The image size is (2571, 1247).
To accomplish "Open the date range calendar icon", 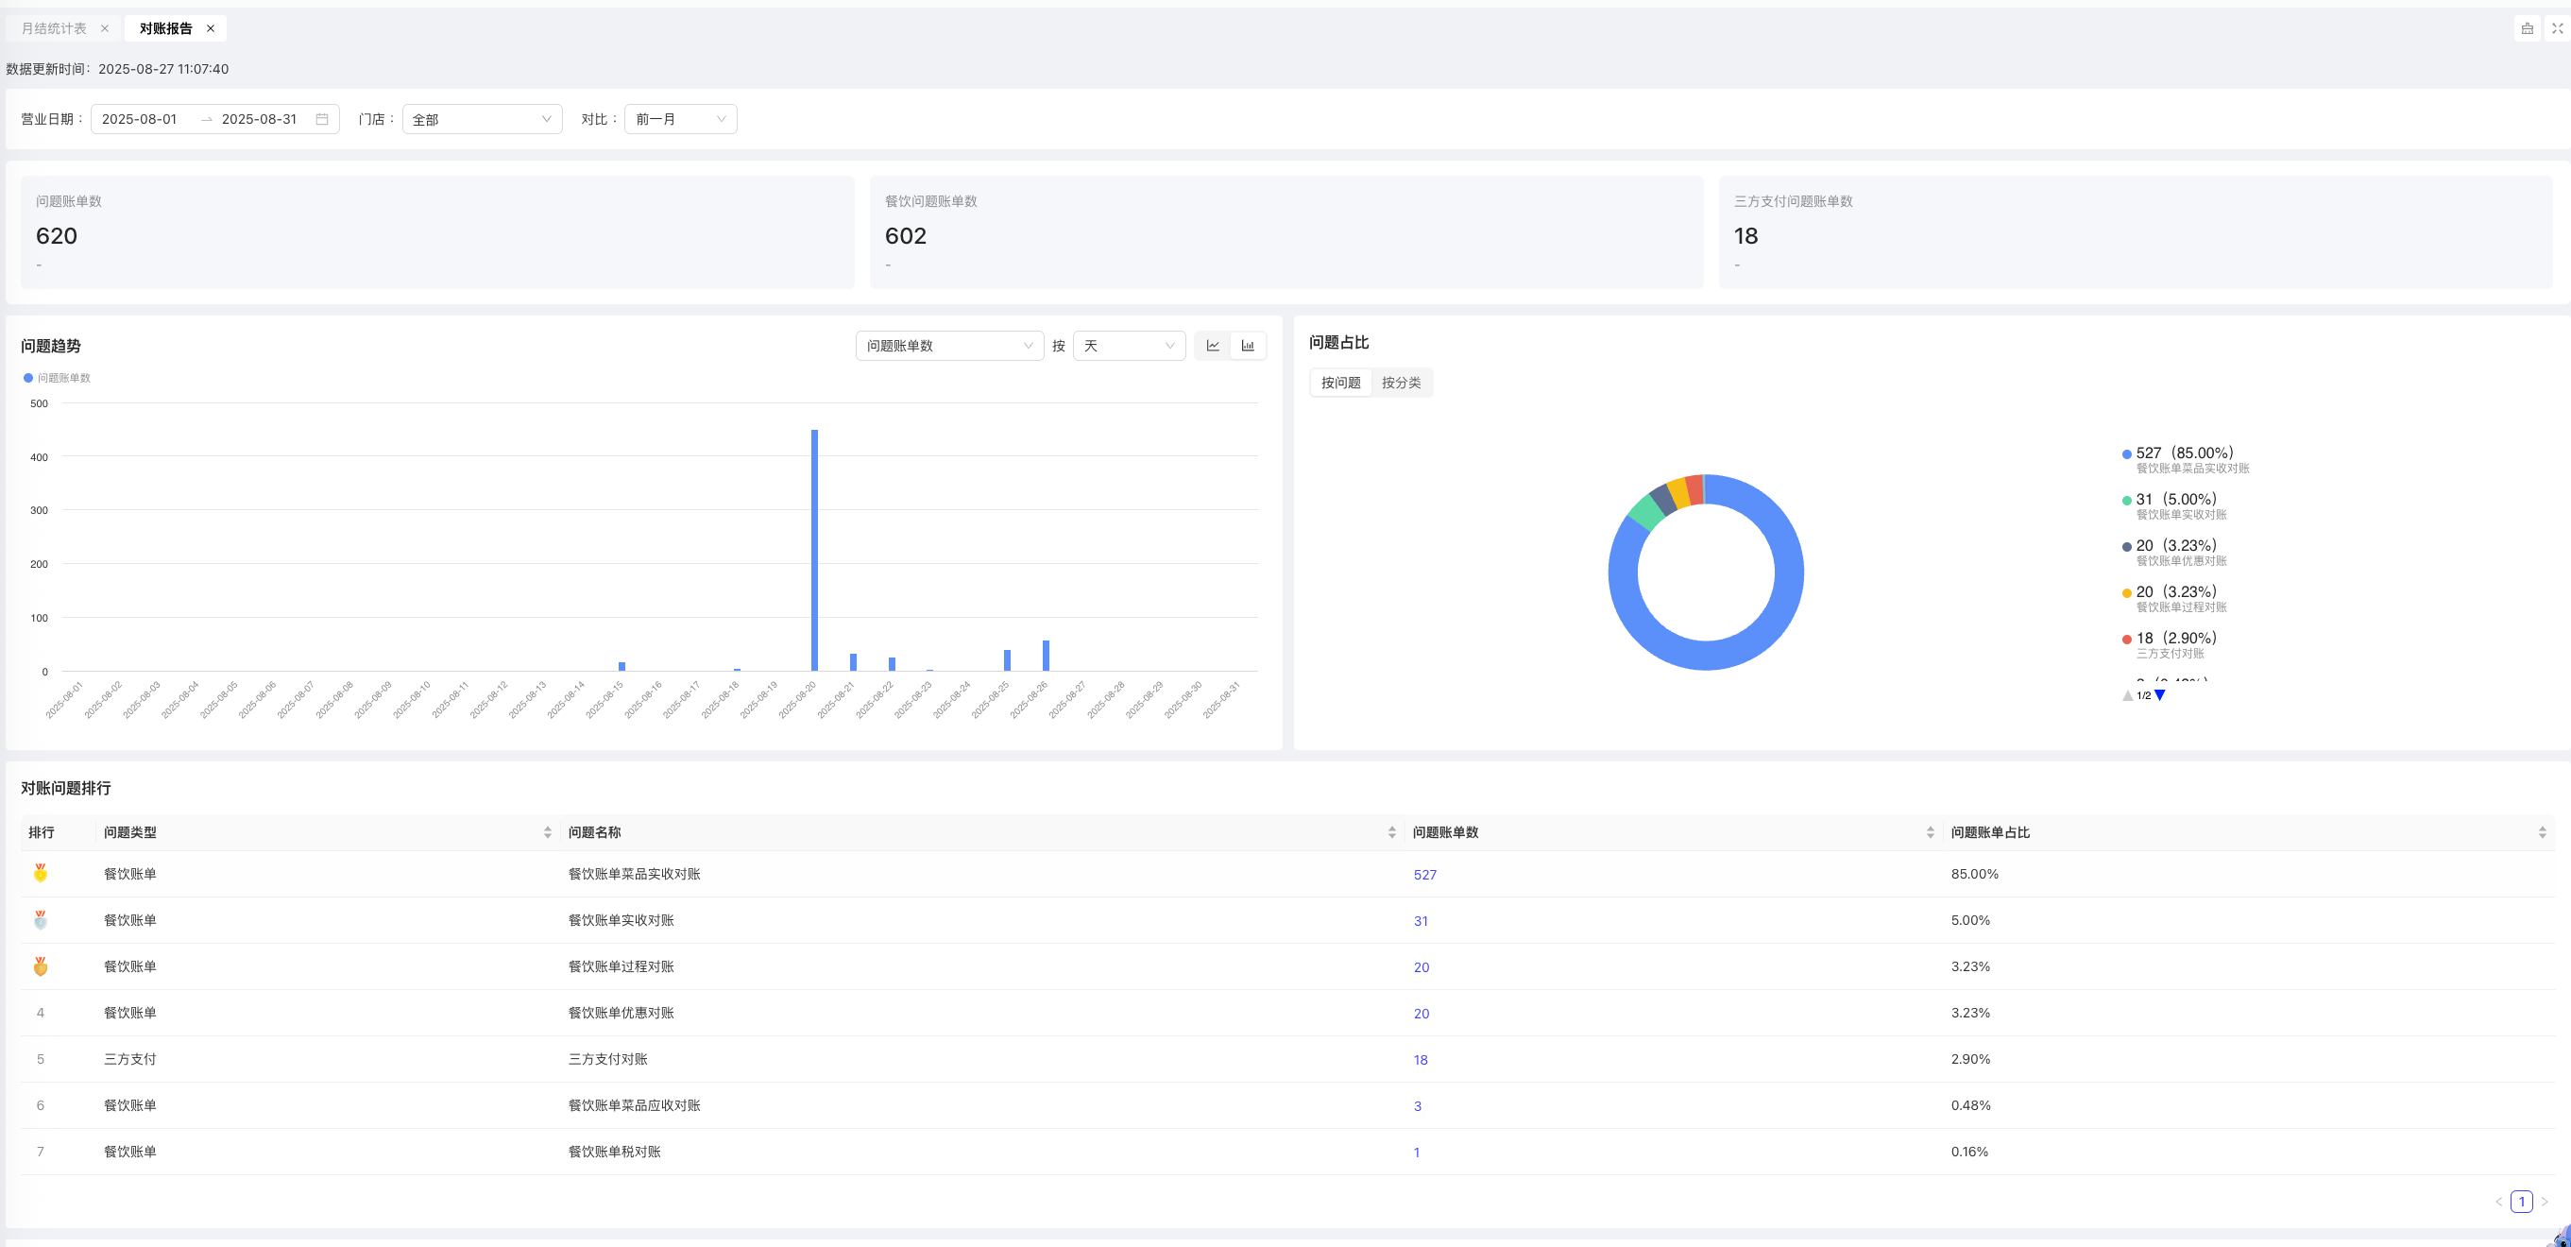I will (x=321, y=119).
